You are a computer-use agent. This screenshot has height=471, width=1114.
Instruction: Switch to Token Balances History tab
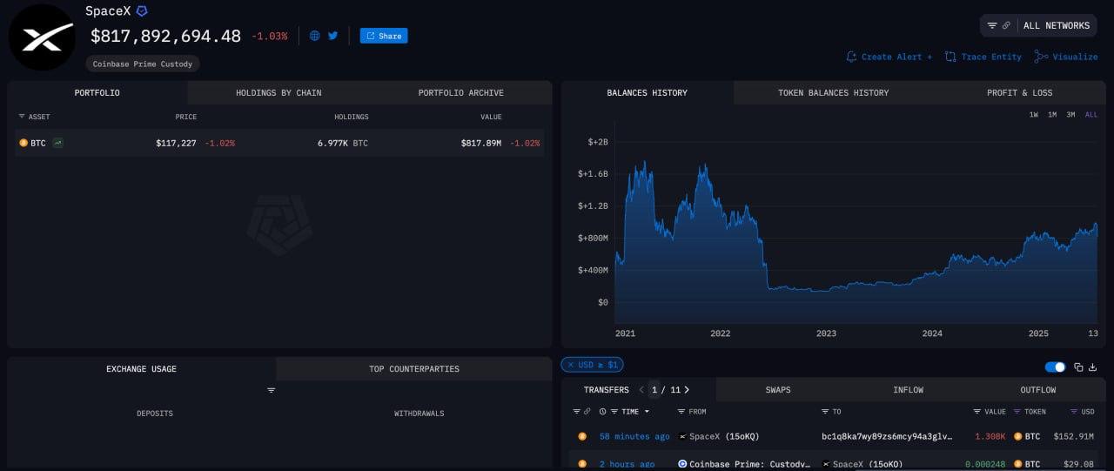coord(833,93)
